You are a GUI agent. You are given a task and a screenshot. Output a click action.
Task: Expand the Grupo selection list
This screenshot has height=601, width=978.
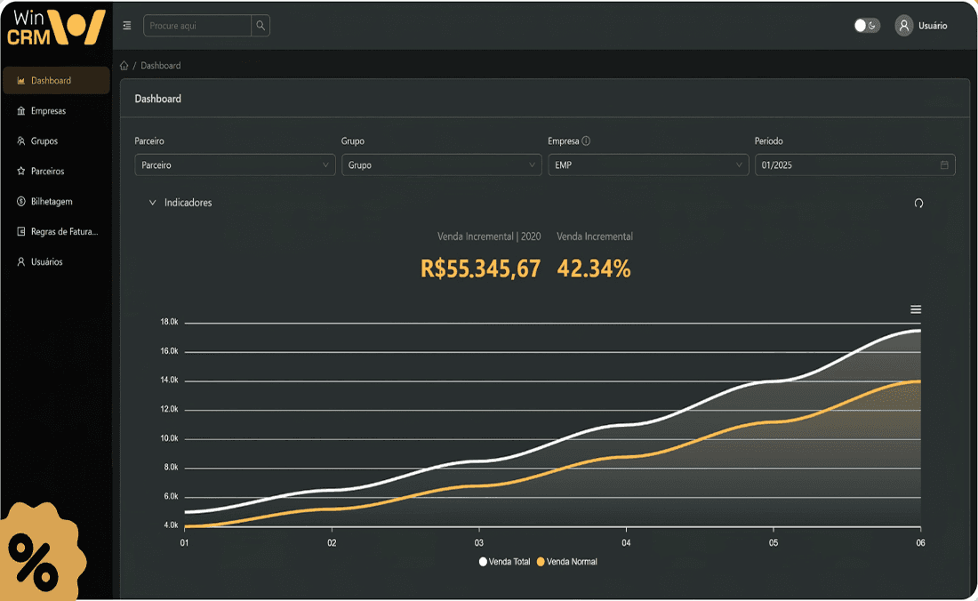pyautogui.click(x=441, y=164)
